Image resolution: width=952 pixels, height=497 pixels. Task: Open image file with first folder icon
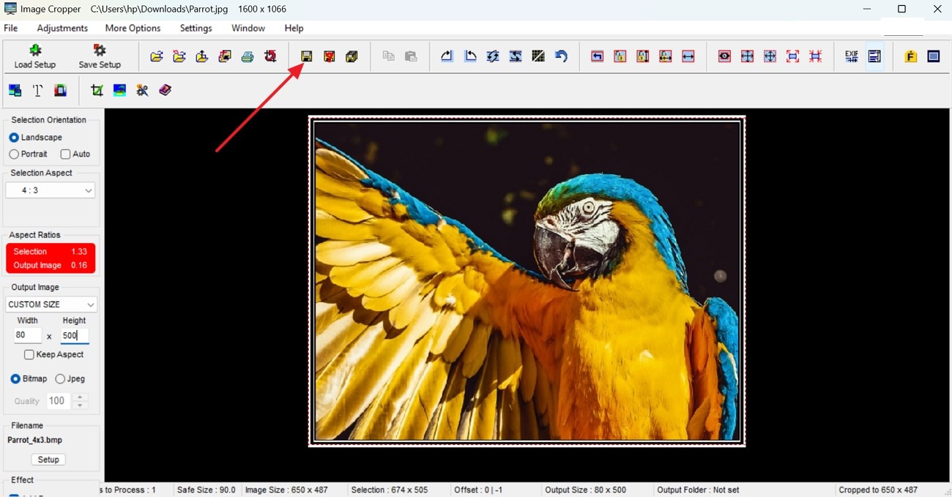157,56
